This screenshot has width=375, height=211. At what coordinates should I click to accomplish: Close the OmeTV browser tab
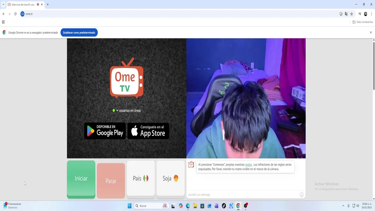click(42, 4)
